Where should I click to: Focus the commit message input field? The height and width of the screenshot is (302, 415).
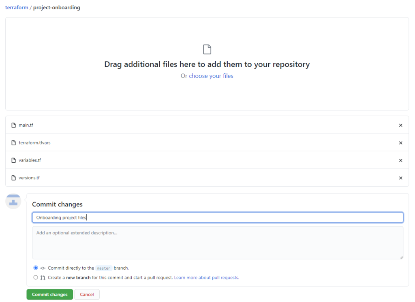tap(218, 217)
